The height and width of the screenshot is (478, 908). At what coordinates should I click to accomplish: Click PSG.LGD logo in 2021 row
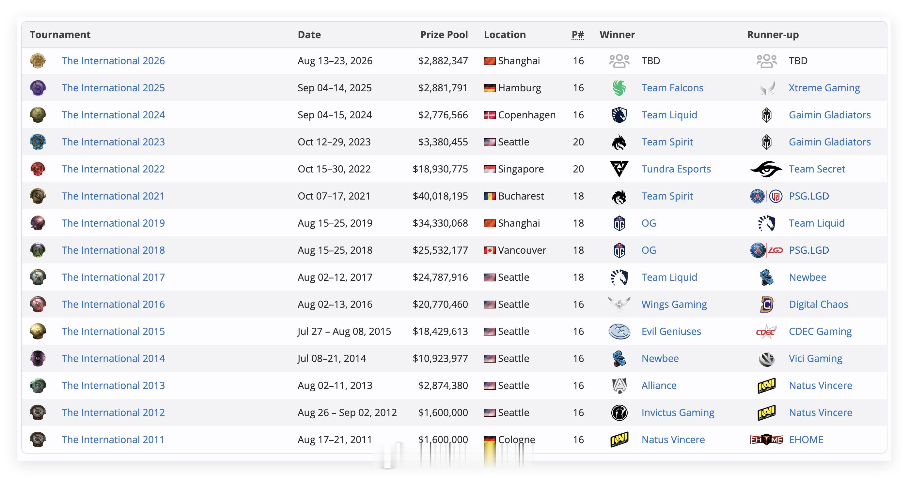point(767,196)
